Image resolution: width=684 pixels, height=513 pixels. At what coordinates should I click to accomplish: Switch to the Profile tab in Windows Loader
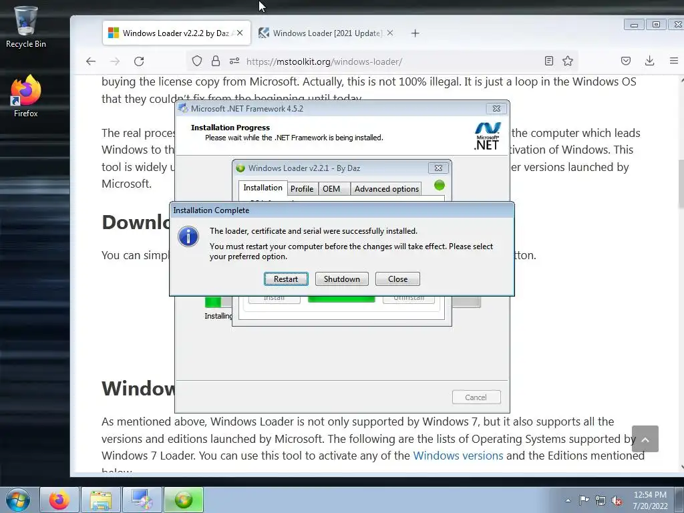(302, 188)
